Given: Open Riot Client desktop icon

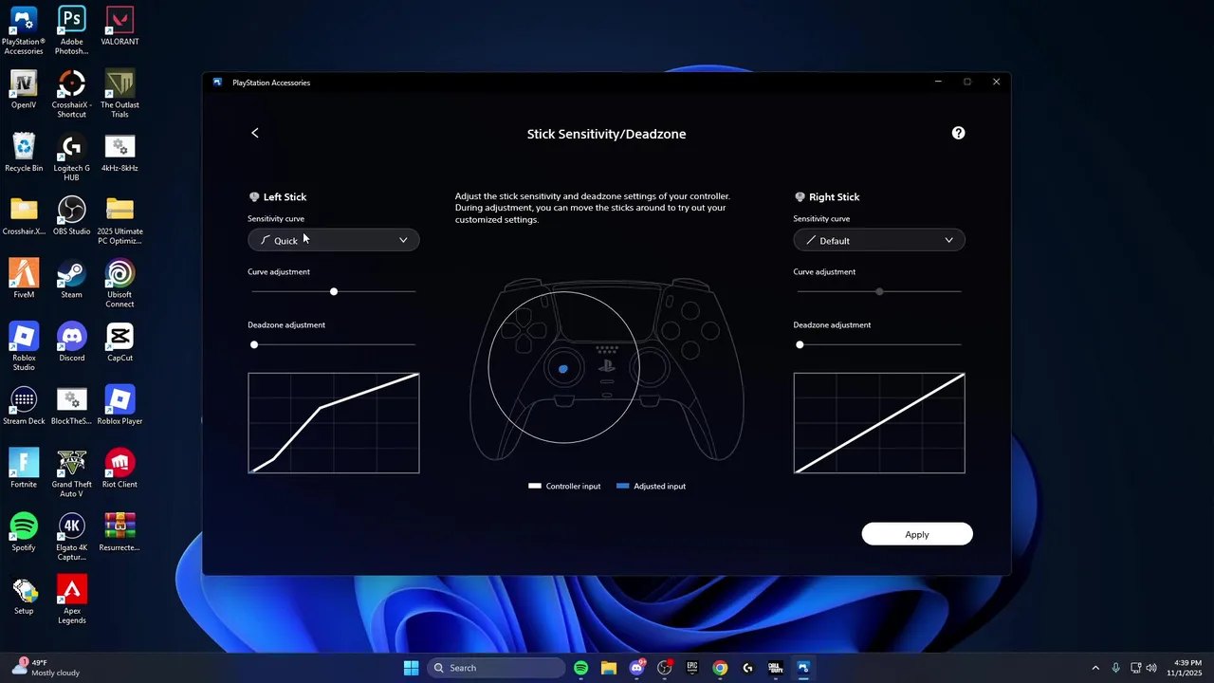Looking at the screenshot, I should click(120, 469).
